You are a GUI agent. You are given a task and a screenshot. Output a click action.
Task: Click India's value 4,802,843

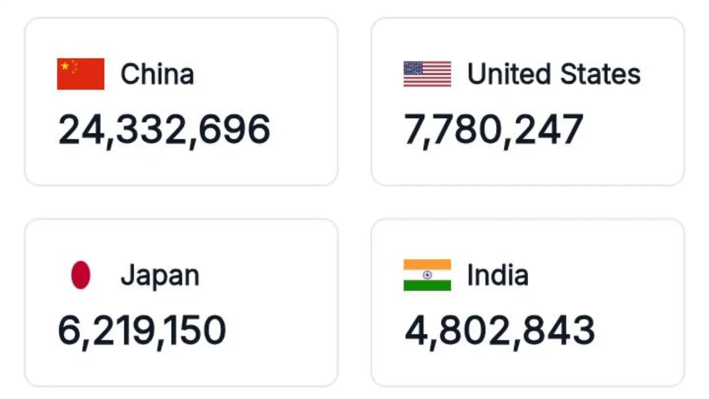pos(499,330)
